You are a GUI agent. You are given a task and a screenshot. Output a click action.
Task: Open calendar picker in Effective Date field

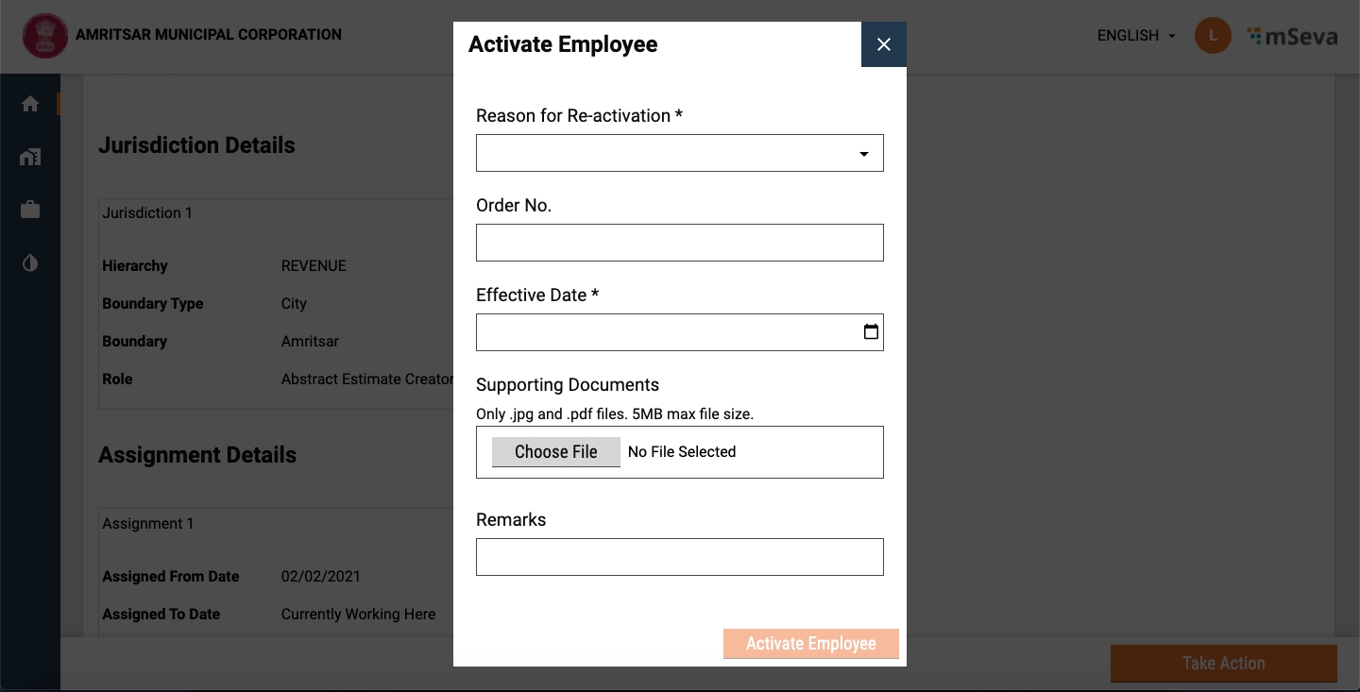click(871, 332)
